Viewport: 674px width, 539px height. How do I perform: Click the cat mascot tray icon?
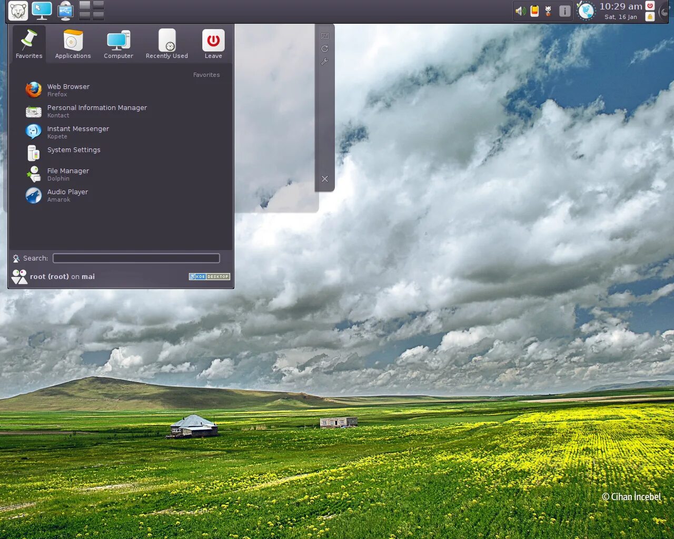click(548, 11)
